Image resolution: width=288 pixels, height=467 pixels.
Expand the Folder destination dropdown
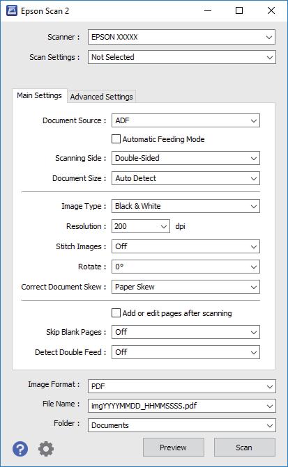pyautogui.click(x=182, y=425)
